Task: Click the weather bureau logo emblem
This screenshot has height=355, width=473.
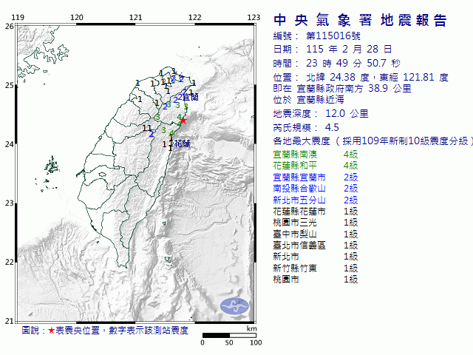Action: [x=236, y=304]
